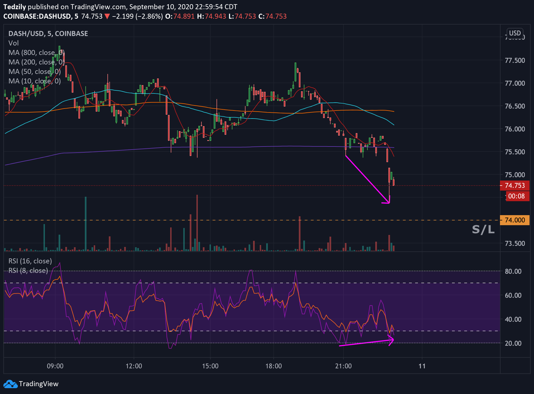Click the 75.500 price axis value
The height and width of the screenshot is (394, 534).
click(x=515, y=152)
